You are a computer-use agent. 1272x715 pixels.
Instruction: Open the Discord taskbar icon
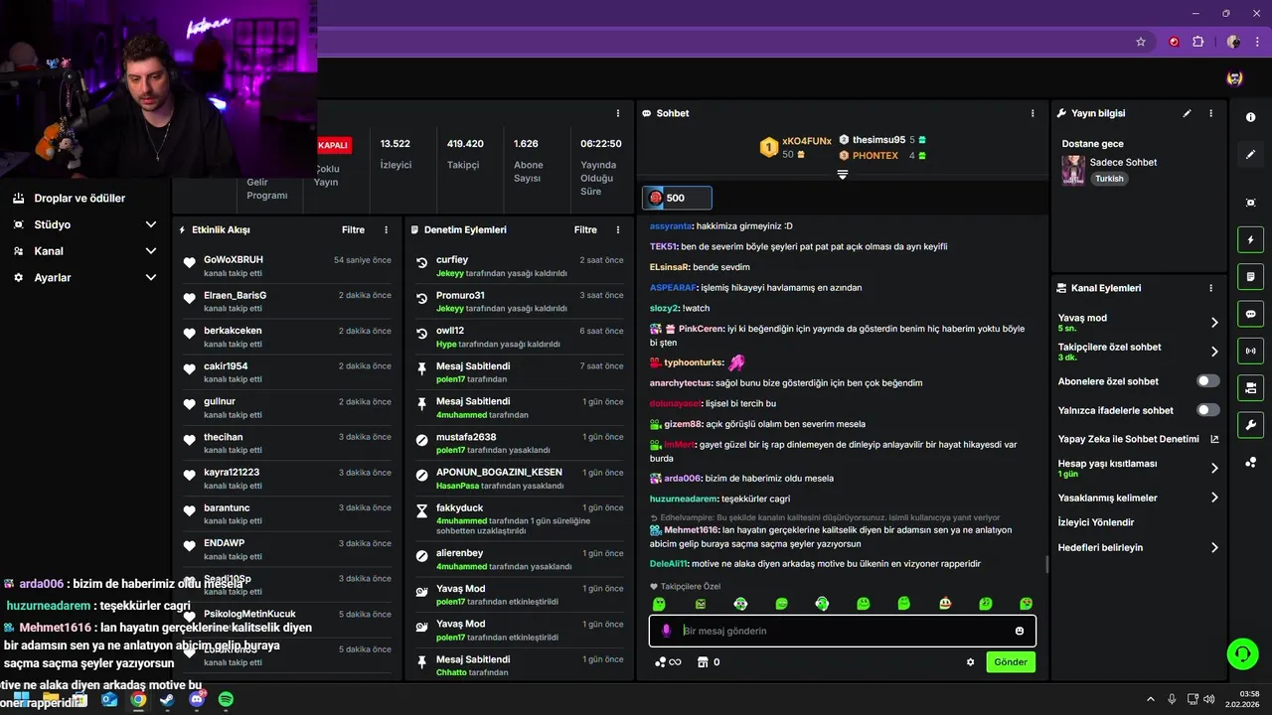pos(197,699)
